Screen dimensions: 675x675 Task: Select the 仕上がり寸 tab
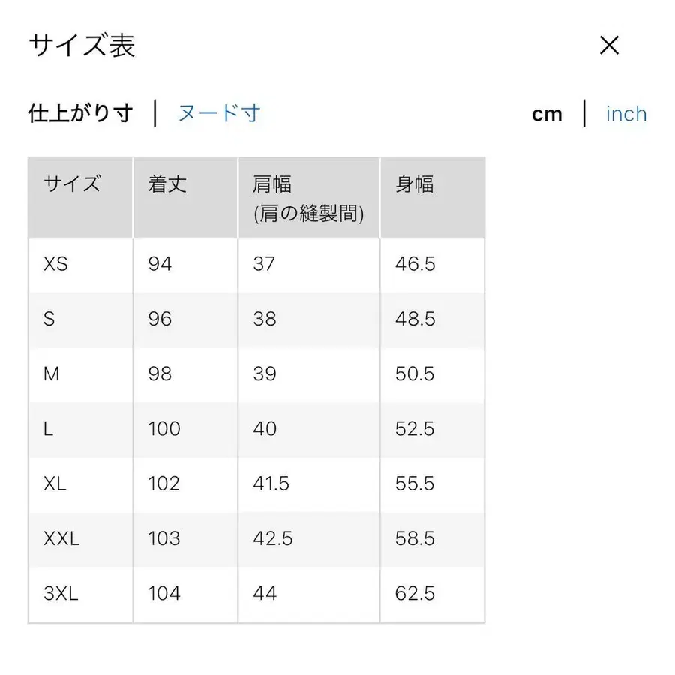tap(79, 113)
